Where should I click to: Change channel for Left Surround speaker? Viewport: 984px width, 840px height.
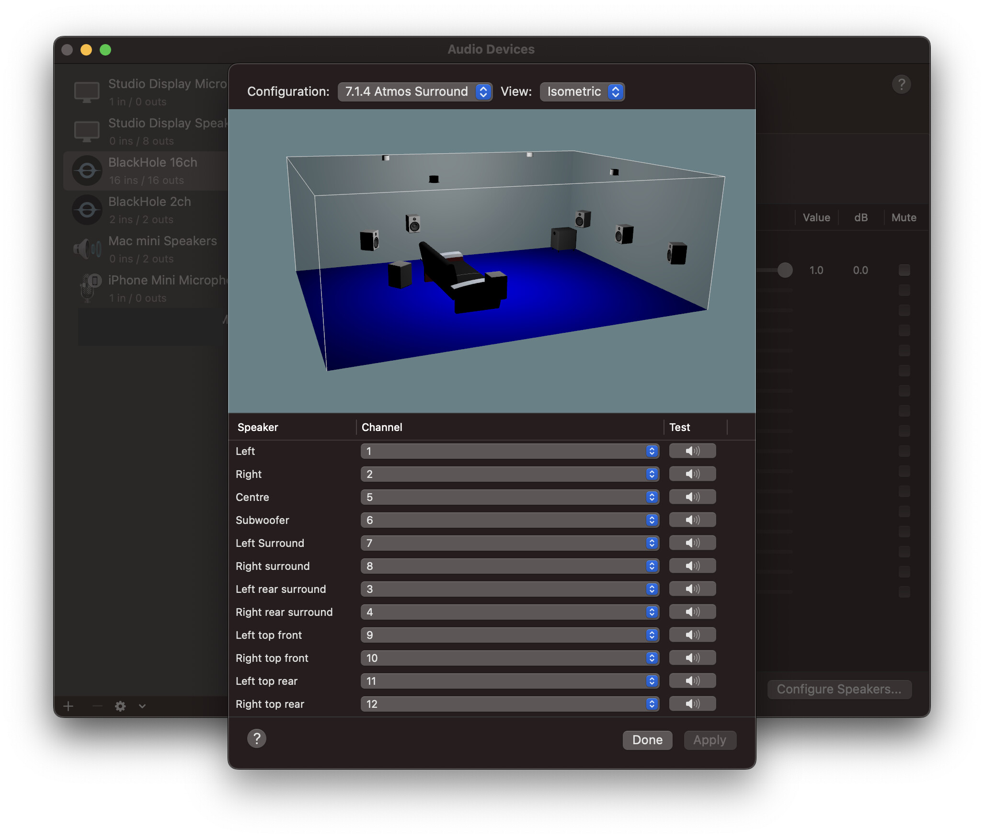coord(509,543)
